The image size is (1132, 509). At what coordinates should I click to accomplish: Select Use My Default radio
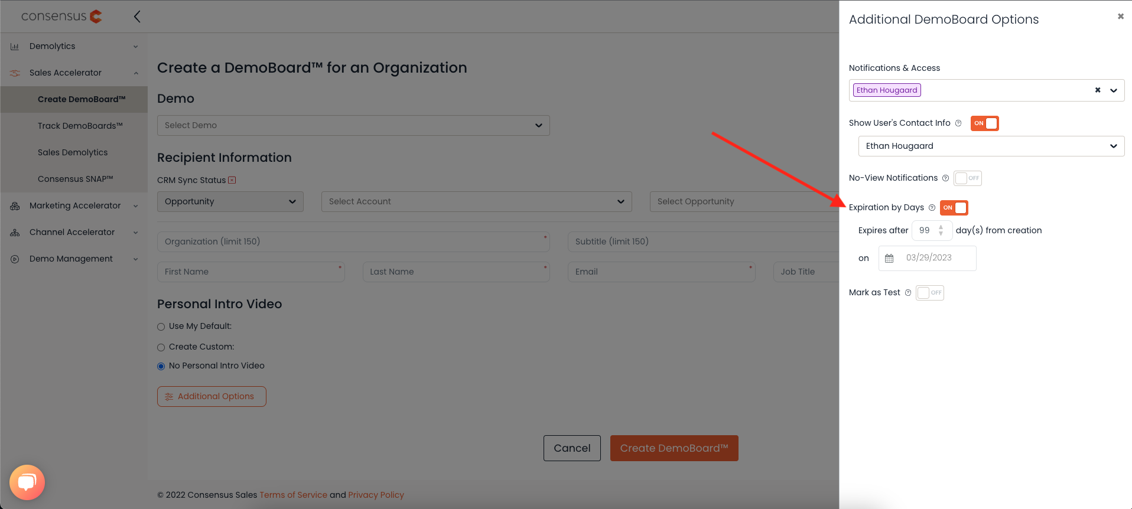point(161,327)
